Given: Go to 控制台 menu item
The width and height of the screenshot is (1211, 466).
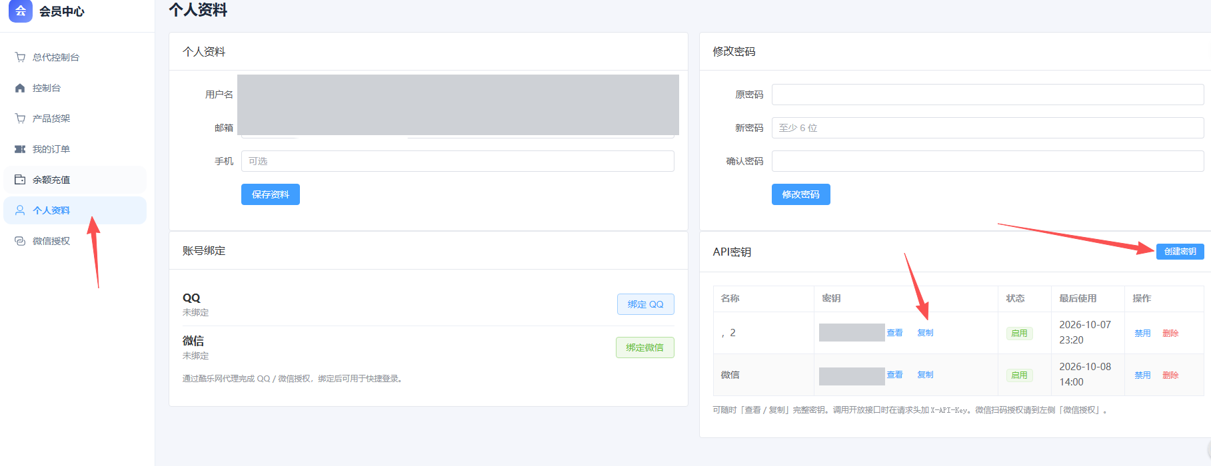Looking at the screenshot, I should click(75, 88).
